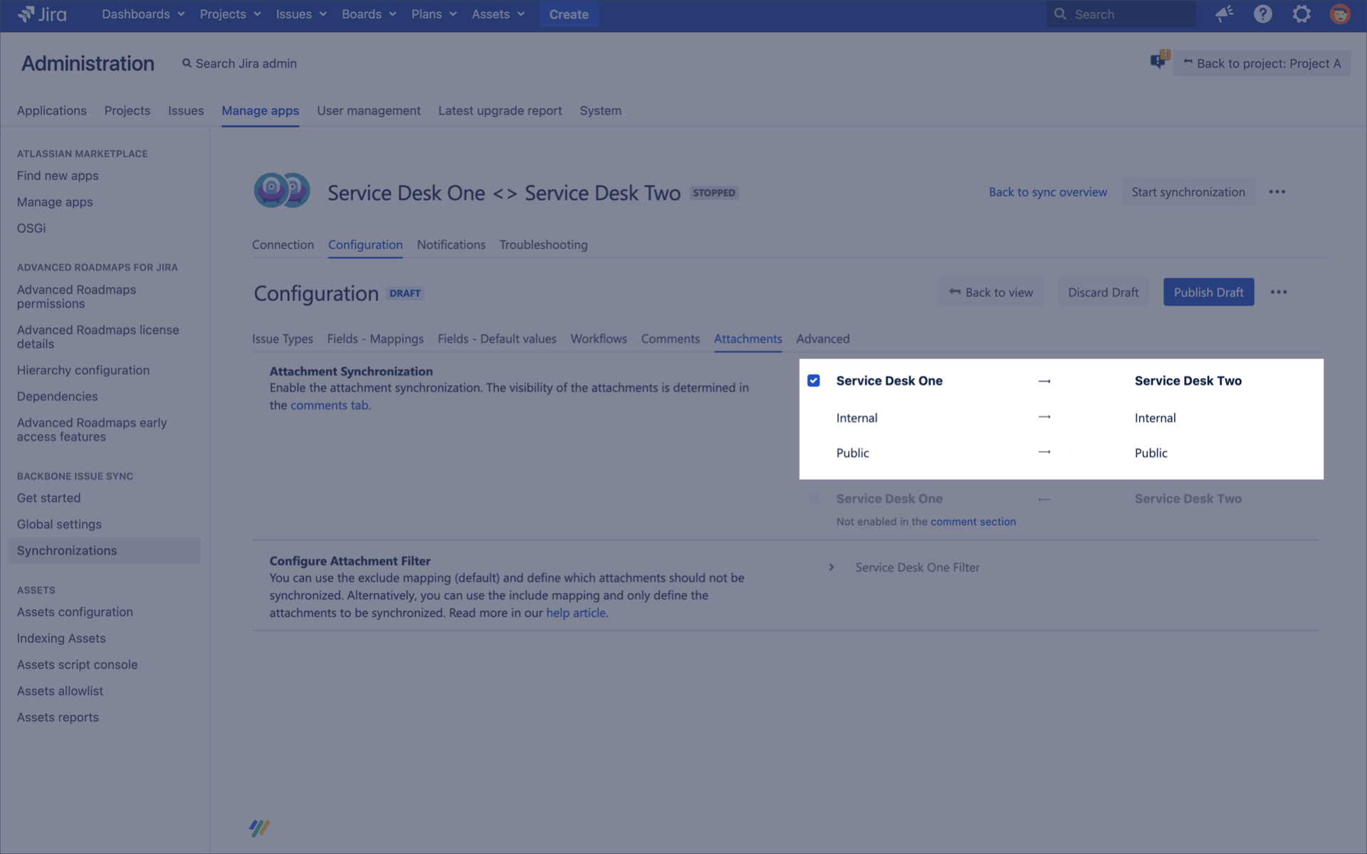
Task: Open the user profile avatar
Action: [1339, 14]
